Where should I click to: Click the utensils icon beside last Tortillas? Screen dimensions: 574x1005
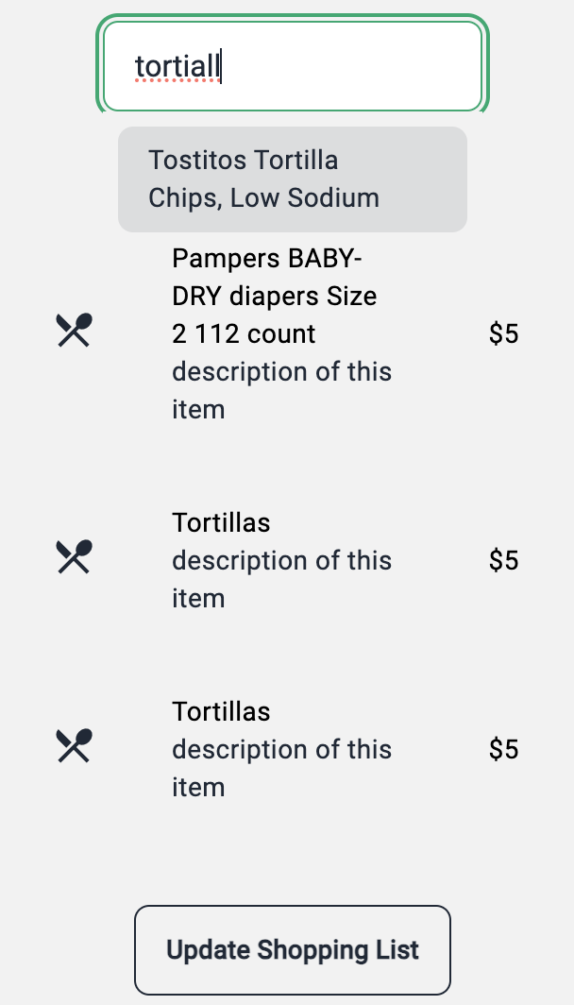tap(75, 745)
